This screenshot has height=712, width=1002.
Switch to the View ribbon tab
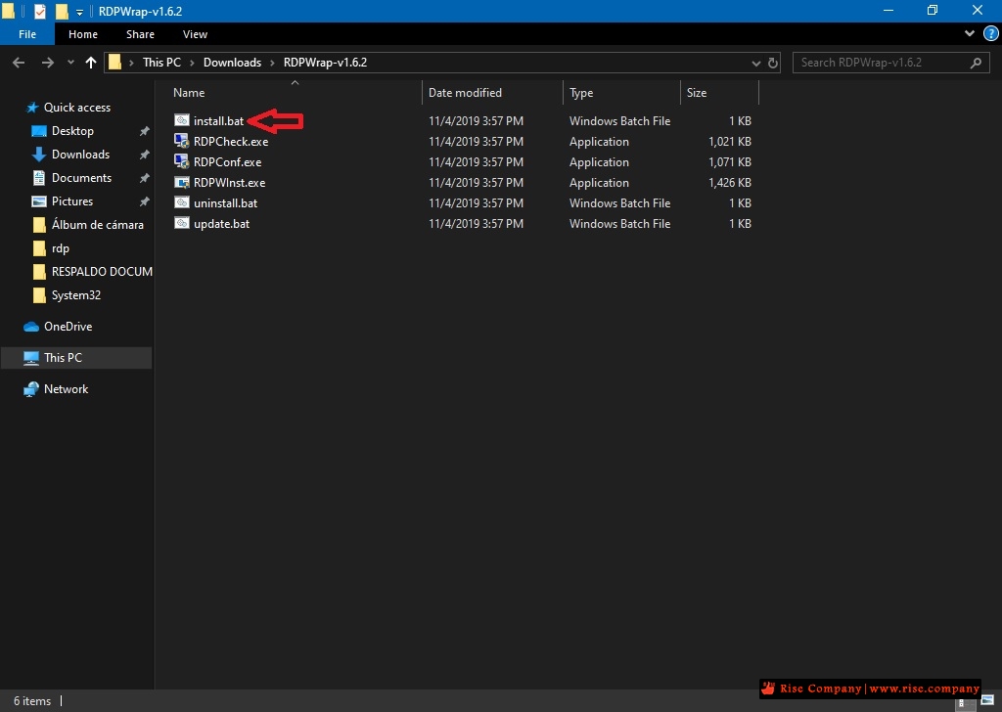coord(195,34)
